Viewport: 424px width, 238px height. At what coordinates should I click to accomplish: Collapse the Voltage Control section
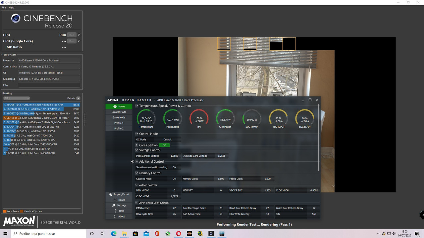pyautogui.click(x=137, y=150)
